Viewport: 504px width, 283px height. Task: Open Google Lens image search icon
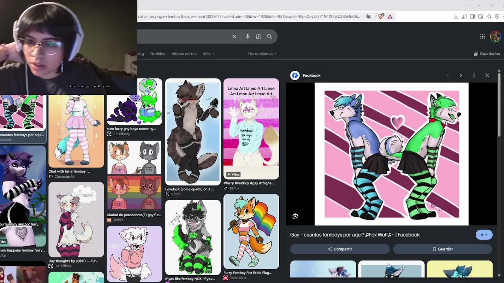coord(259,37)
